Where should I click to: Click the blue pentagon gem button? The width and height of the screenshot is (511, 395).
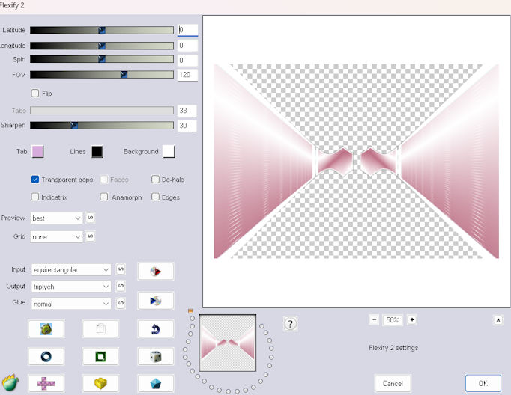pyautogui.click(x=155, y=383)
